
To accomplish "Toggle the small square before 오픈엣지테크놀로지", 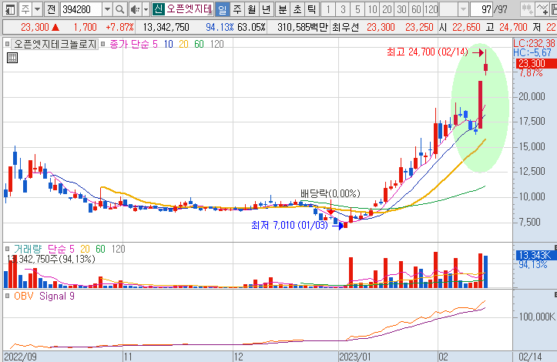I will 7,44.
